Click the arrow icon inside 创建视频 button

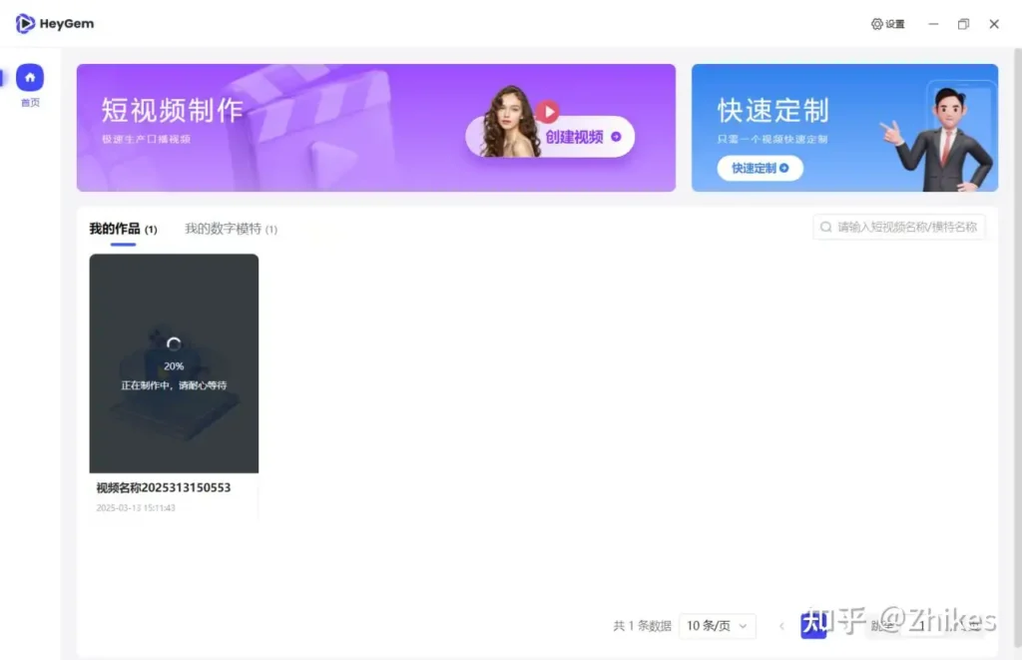pyautogui.click(x=616, y=137)
